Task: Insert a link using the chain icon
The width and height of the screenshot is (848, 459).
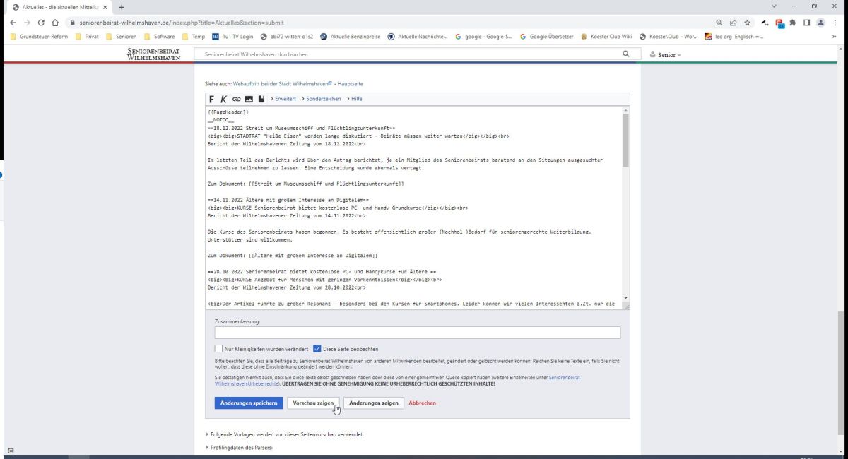Action: (x=236, y=99)
